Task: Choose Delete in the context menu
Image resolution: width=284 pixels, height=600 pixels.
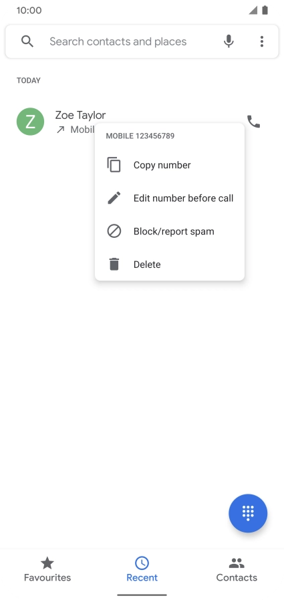Action: tap(170, 265)
